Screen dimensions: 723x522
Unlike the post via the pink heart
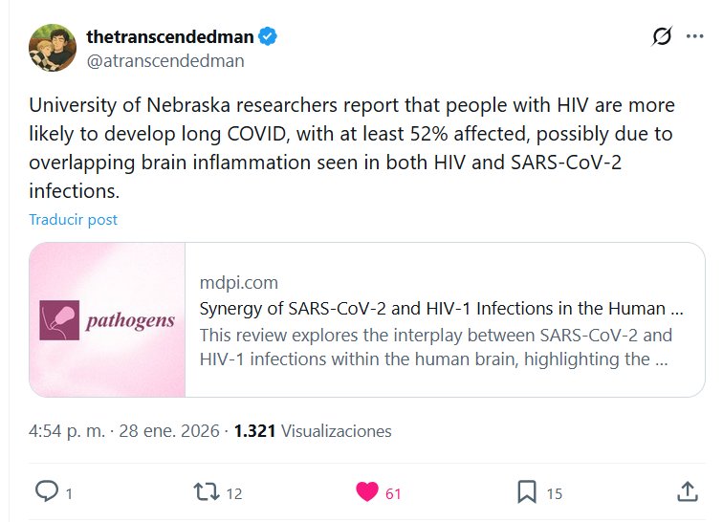coord(366,492)
